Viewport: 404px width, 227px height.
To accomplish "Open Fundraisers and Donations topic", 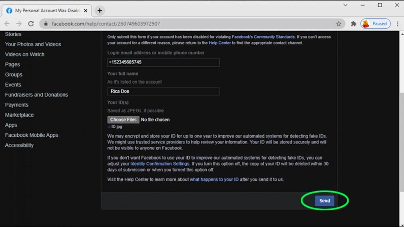I will 37,95.
